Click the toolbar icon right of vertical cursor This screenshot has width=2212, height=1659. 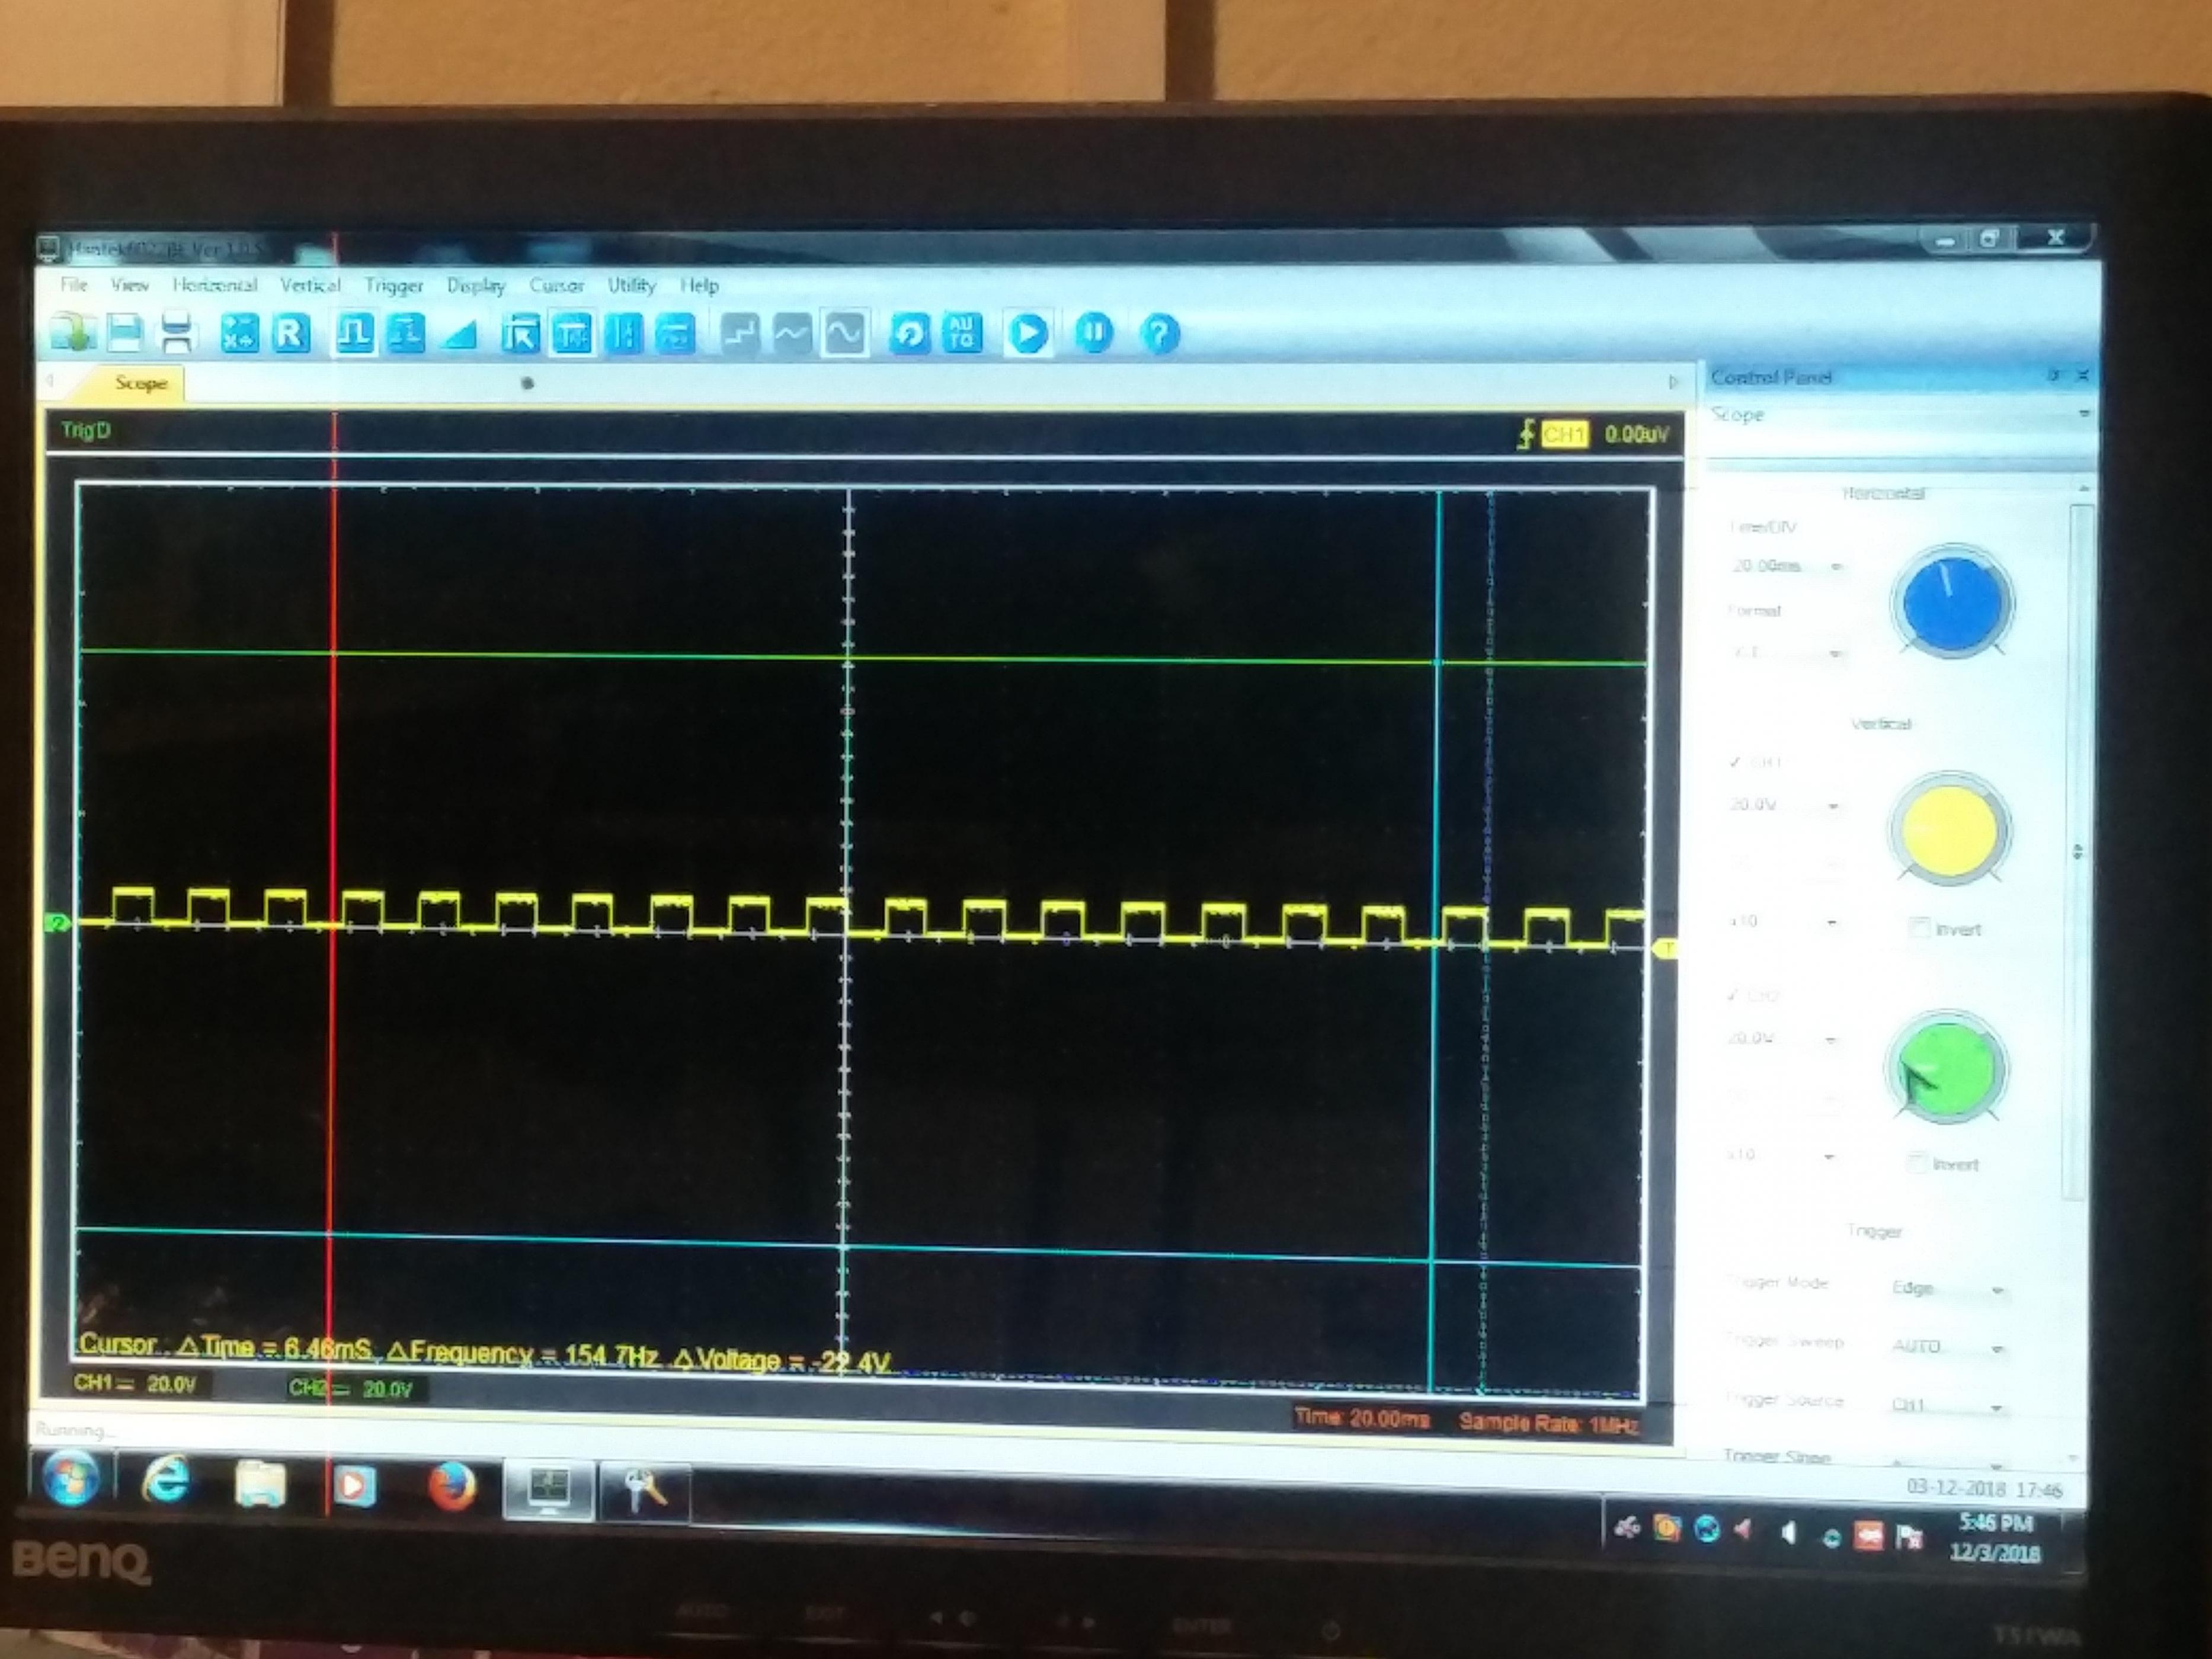(675, 335)
